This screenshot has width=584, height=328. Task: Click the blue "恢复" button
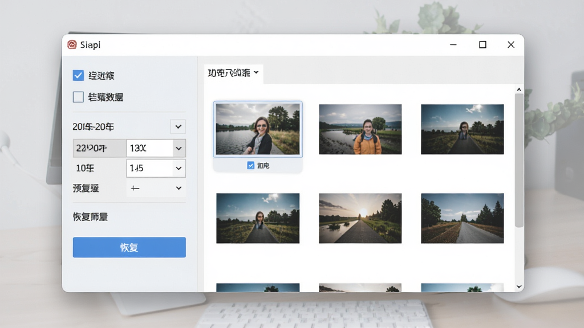coord(129,247)
